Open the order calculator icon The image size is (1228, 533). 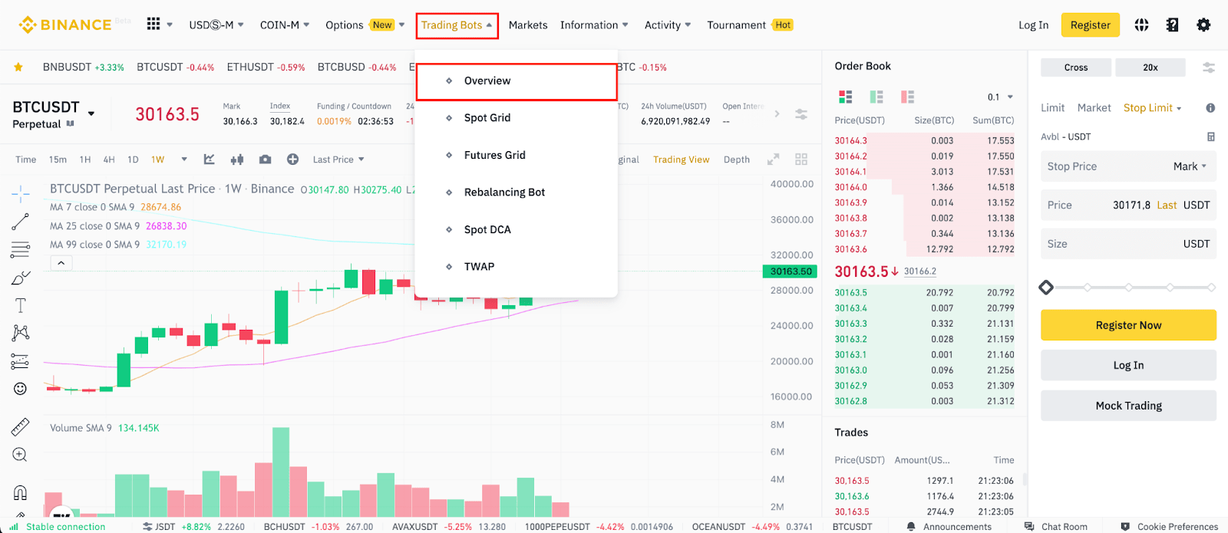[1211, 137]
